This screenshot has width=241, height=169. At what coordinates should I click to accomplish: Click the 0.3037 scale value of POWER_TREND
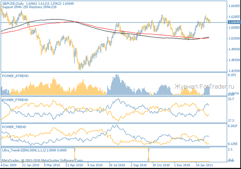(233, 126)
